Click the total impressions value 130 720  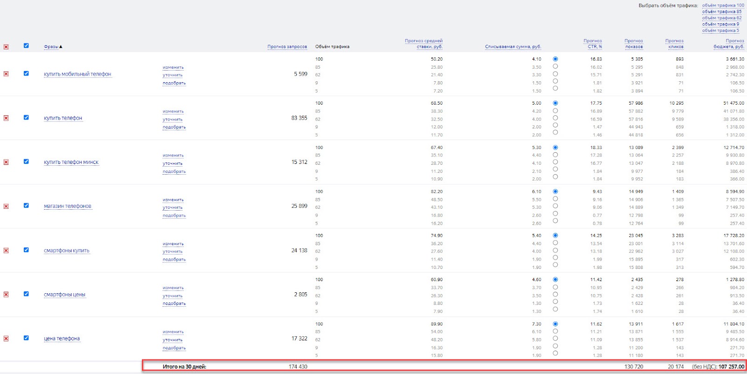(634, 367)
